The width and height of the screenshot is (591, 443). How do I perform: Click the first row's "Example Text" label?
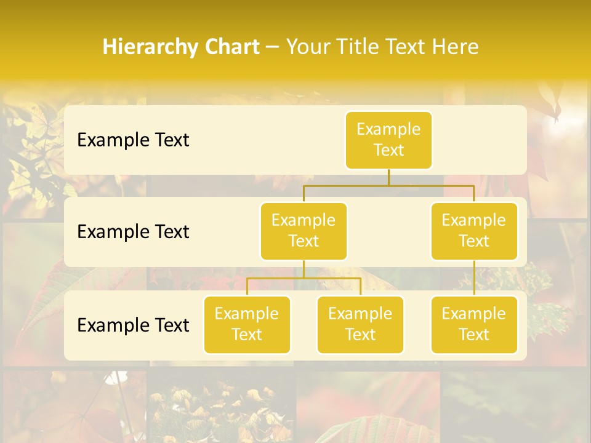[x=133, y=140]
